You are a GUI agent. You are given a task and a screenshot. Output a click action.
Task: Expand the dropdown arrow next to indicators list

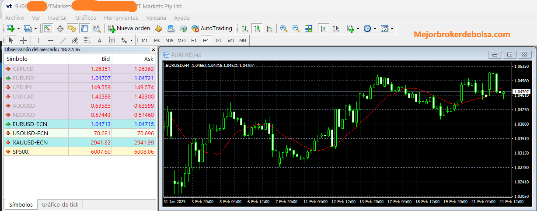[x=358, y=28]
